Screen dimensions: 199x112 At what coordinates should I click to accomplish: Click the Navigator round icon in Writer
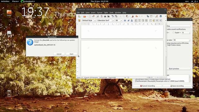coord(161,16)
